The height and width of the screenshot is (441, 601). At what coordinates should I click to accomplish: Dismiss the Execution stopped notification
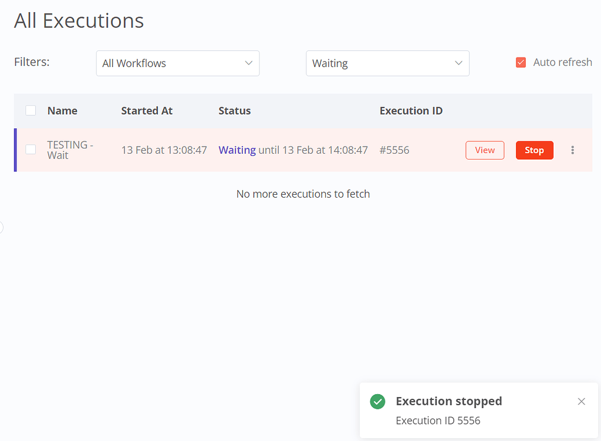[x=582, y=401]
